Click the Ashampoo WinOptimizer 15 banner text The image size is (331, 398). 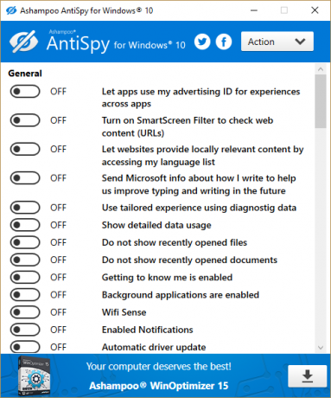[159, 386]
